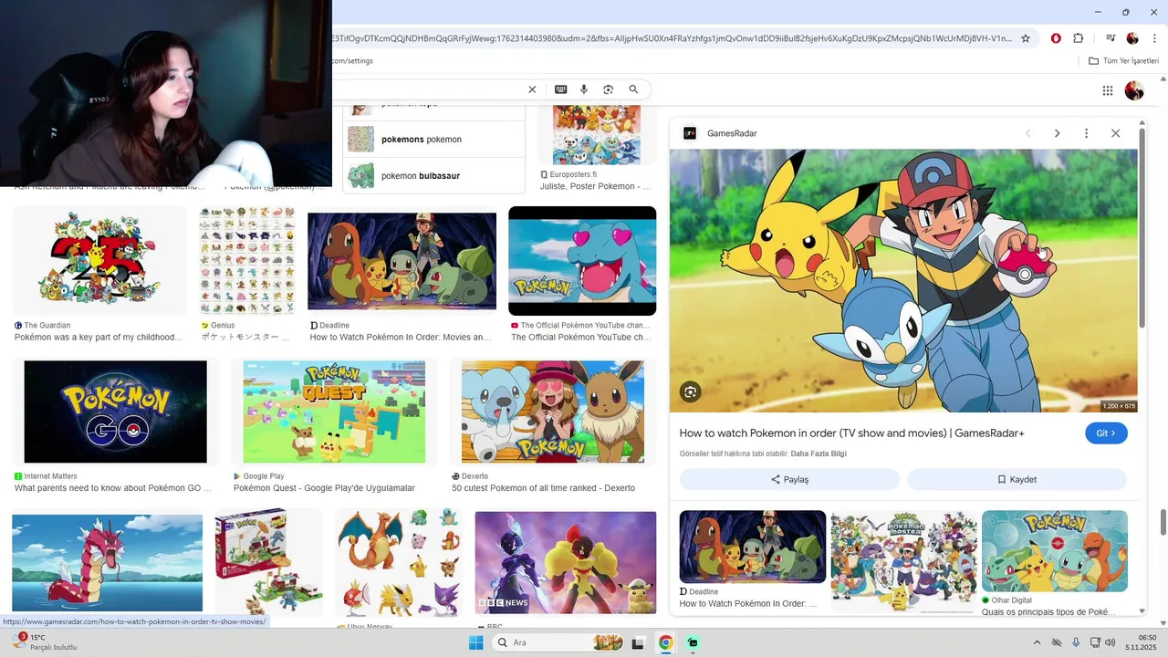Click the Git button to visit page
This screenshot has height=657, width=1168.
tap(1106, 433)
